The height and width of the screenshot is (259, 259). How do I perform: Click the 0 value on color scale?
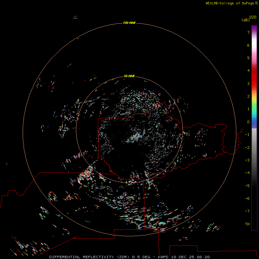[x=248, y=122]
